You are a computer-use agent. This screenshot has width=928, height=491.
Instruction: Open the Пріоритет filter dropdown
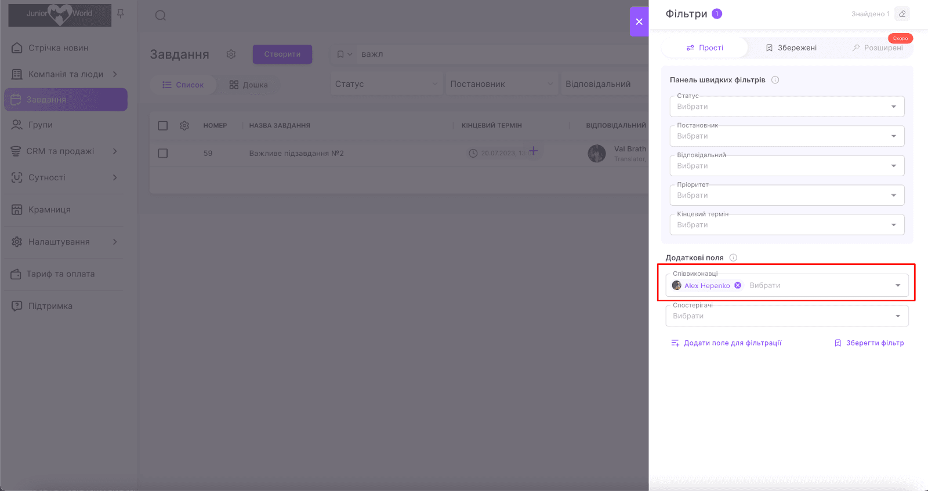[x=787, y=195]
